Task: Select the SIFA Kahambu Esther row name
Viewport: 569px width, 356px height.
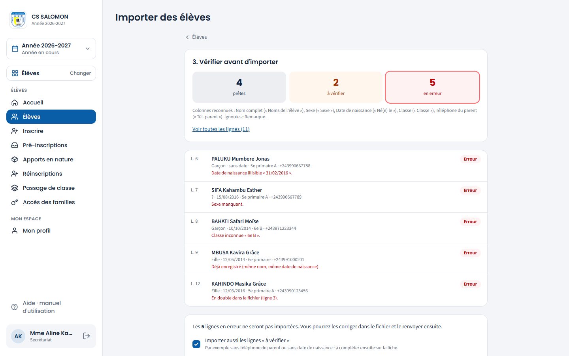Action: 237,190
